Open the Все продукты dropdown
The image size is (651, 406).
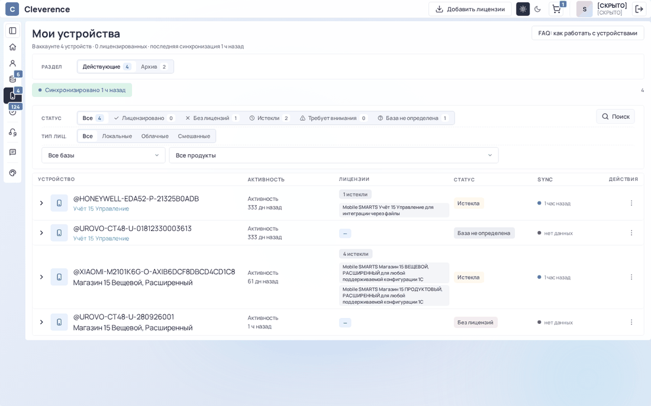[333, 155]
